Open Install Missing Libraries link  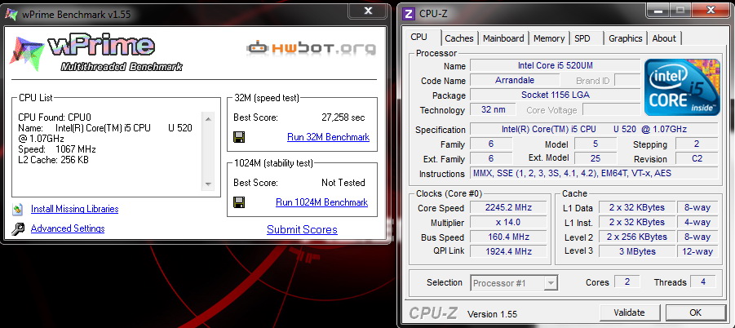(74, 209)
